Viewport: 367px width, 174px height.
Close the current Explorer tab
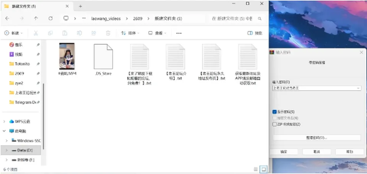67,7
